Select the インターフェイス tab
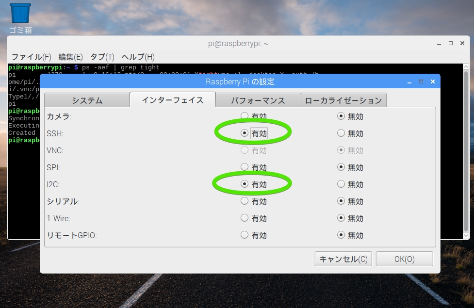Image resolution: width=474 pixels, height=308 pixels. pos(173,100)
